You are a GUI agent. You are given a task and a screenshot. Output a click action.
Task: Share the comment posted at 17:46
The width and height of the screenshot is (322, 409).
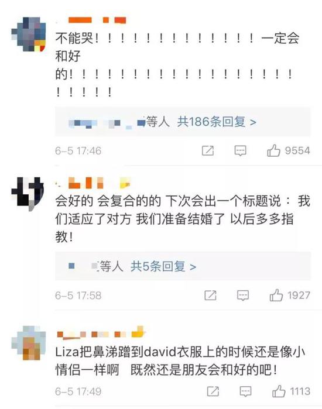(x=208, y=151)
